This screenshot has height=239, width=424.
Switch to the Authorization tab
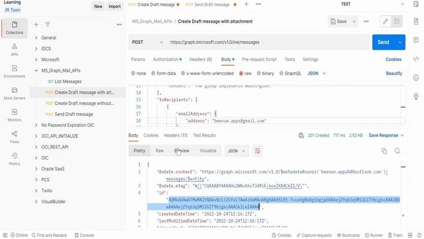click(x=167, y=59)
